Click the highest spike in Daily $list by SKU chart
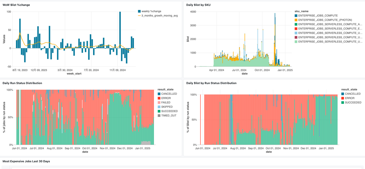The height and width of the screenshot is (169, 365). point(275,40)
